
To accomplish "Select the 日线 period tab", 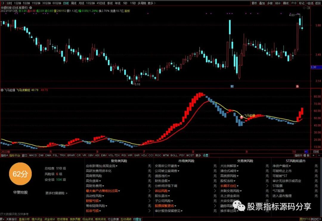I will [66, 3].
